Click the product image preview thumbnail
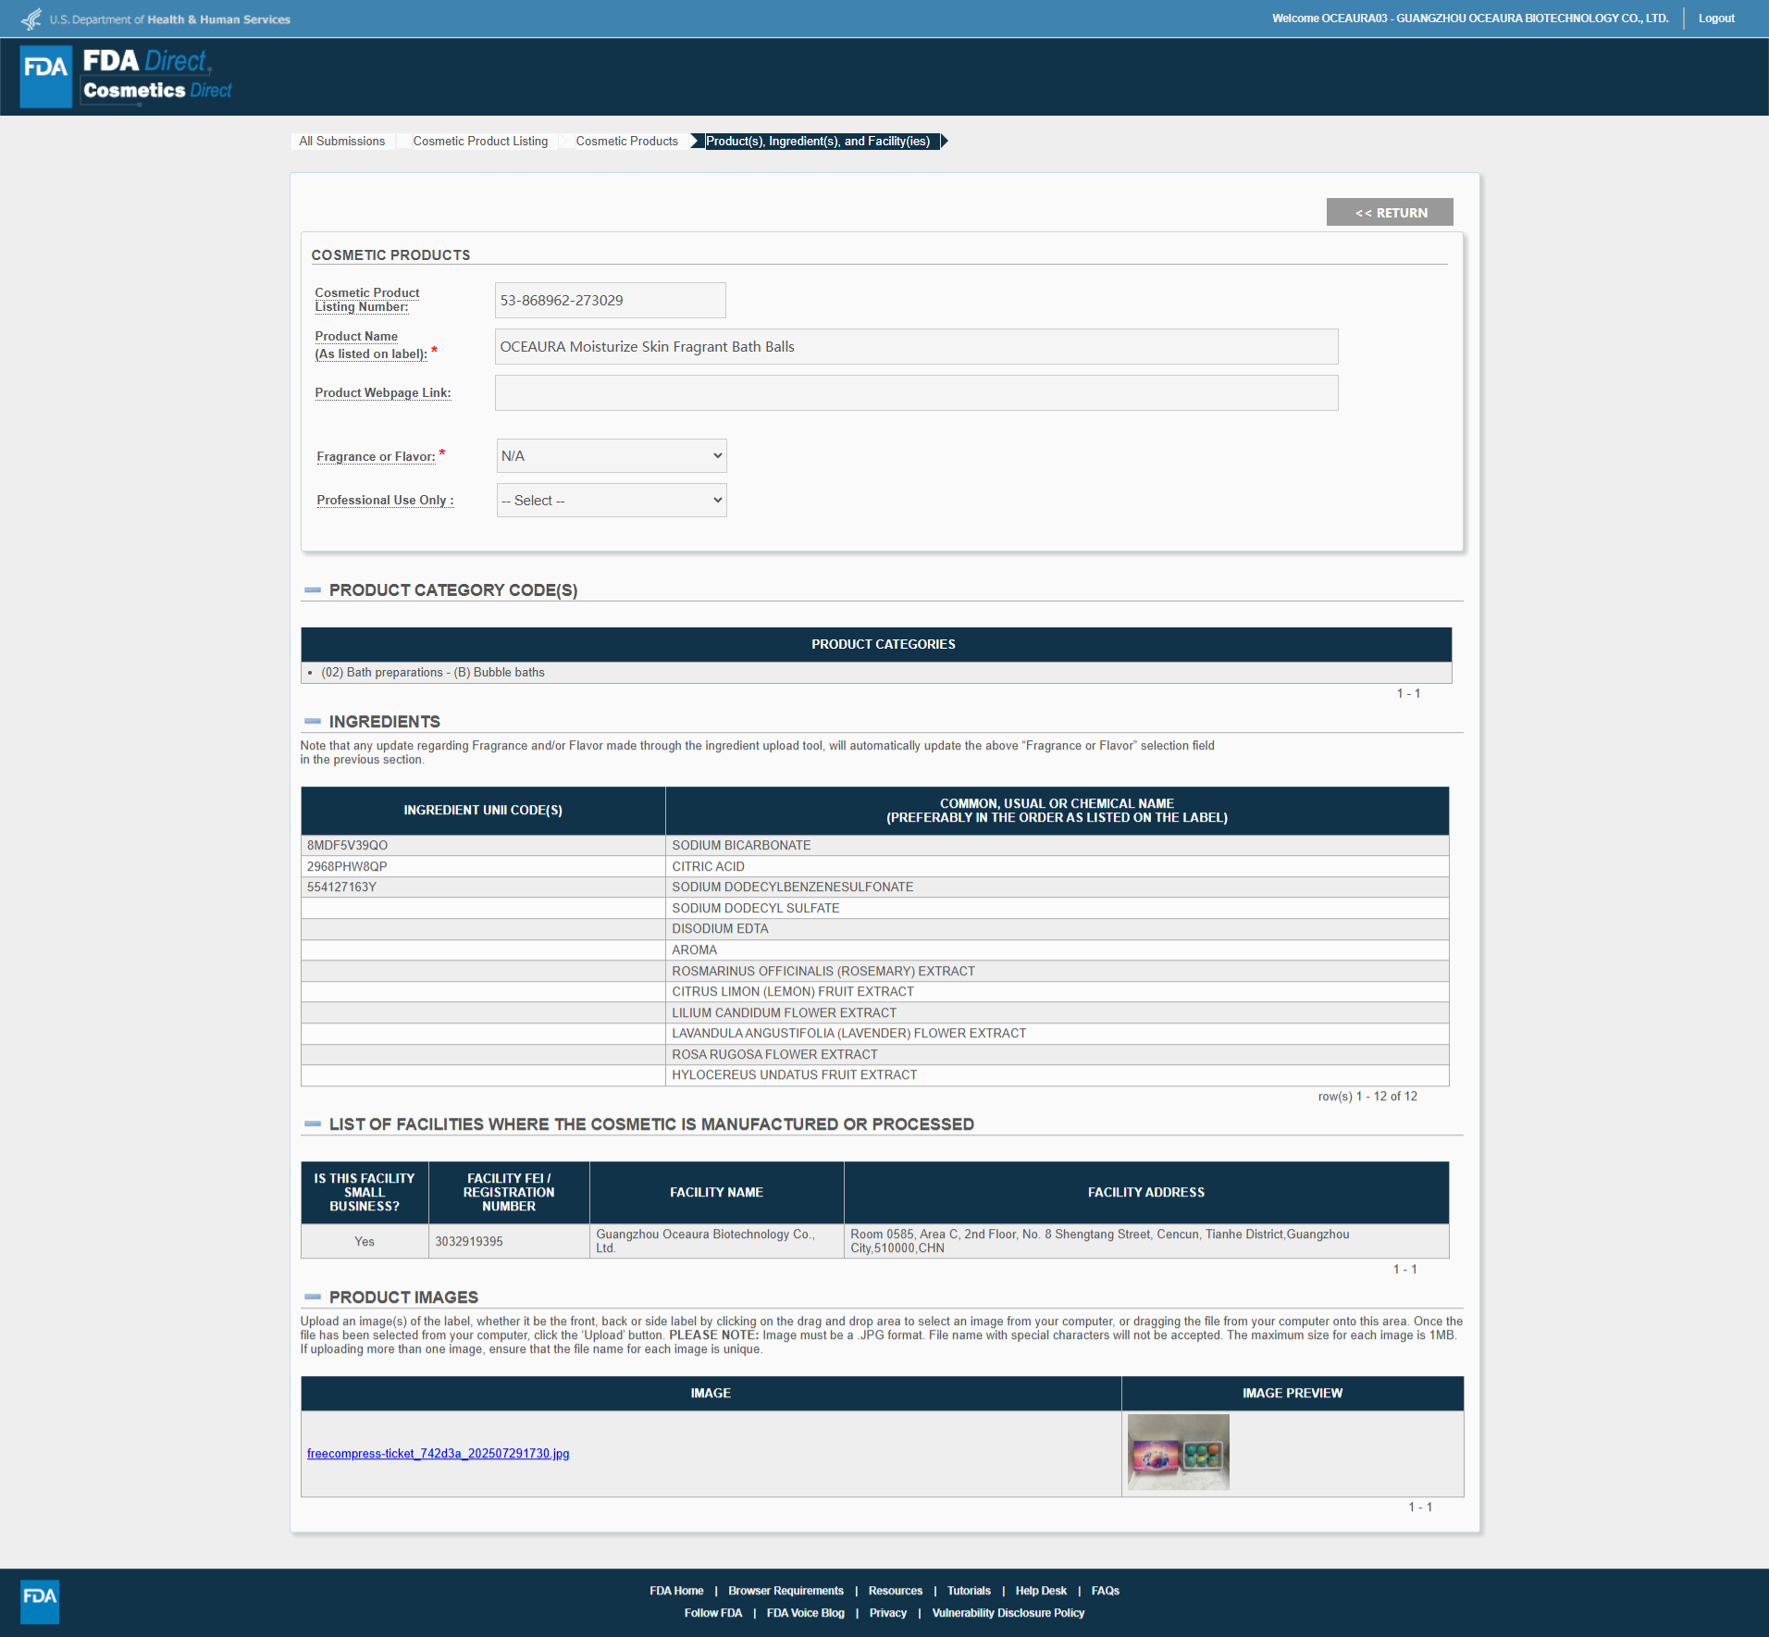 pyautogui.click(x=1178, y=1452)
